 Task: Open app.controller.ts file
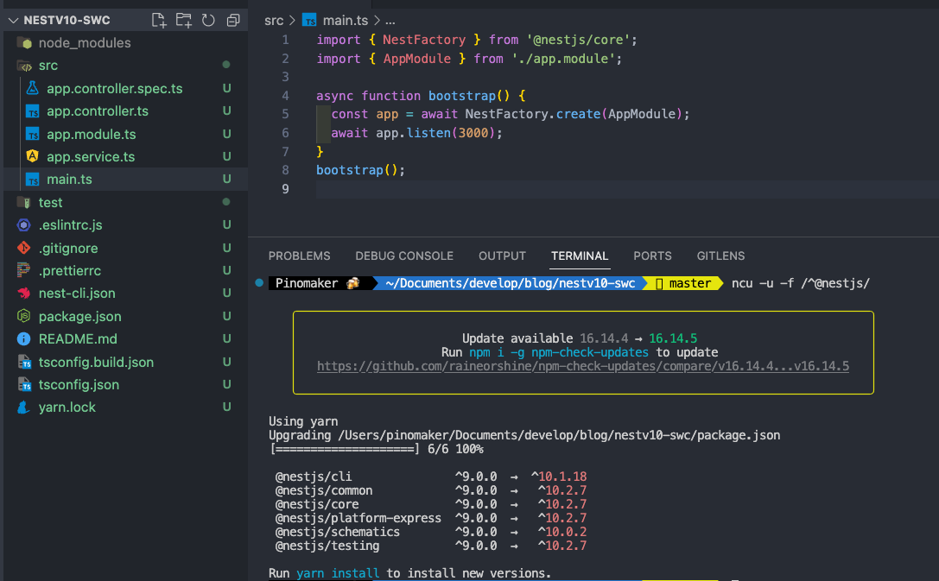pos(98,111)
